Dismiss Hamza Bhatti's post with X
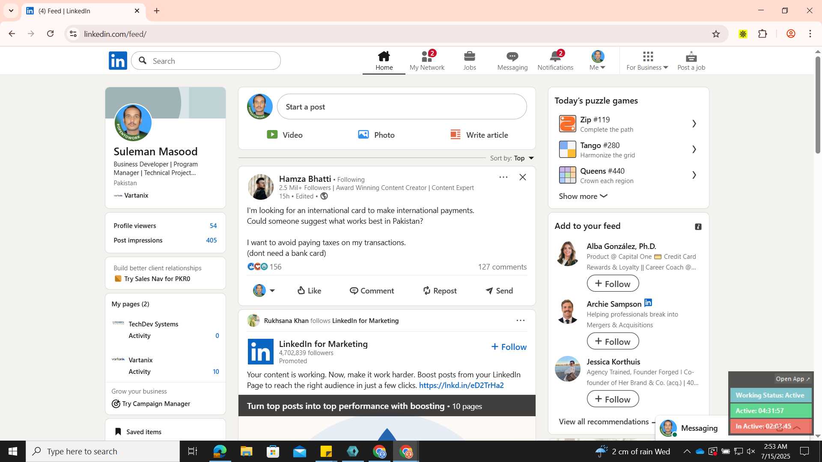Screen dimensions: 822x462 [x=523, y=177]
